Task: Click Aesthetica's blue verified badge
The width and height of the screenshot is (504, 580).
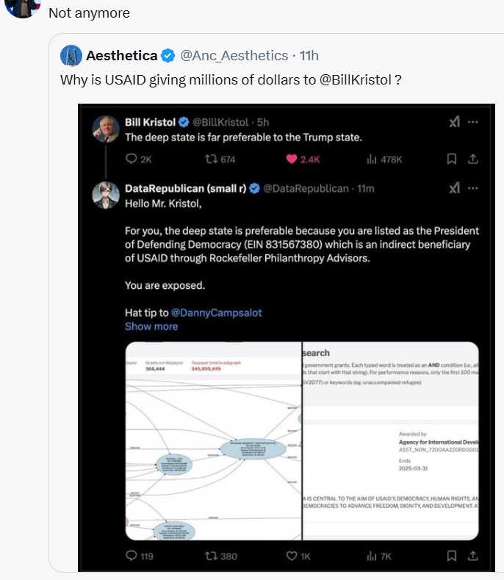Action: [x=168, y=56]
